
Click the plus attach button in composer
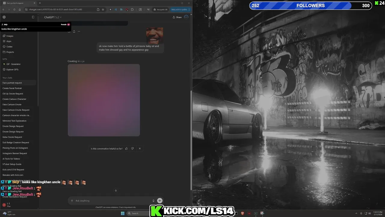(72, 201)
